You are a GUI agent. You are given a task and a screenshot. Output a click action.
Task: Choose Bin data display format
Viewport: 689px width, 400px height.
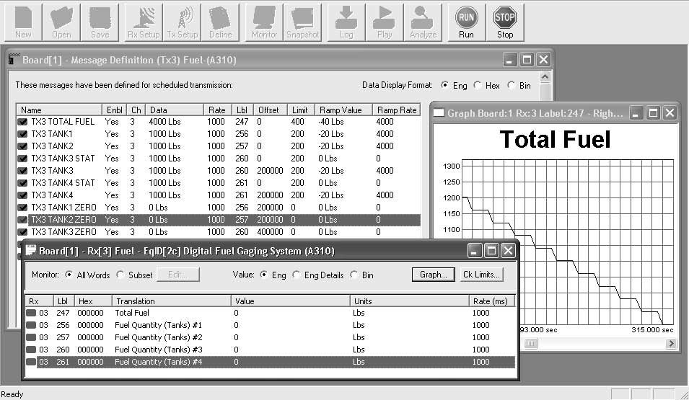512,85
